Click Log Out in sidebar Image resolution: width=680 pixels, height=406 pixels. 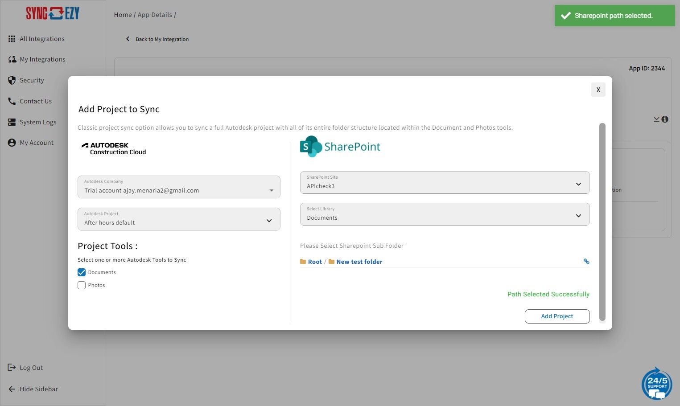tap(31, 368)
